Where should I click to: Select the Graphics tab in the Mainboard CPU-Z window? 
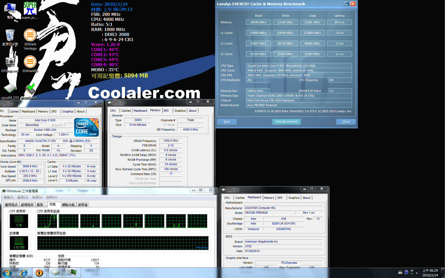294,198
